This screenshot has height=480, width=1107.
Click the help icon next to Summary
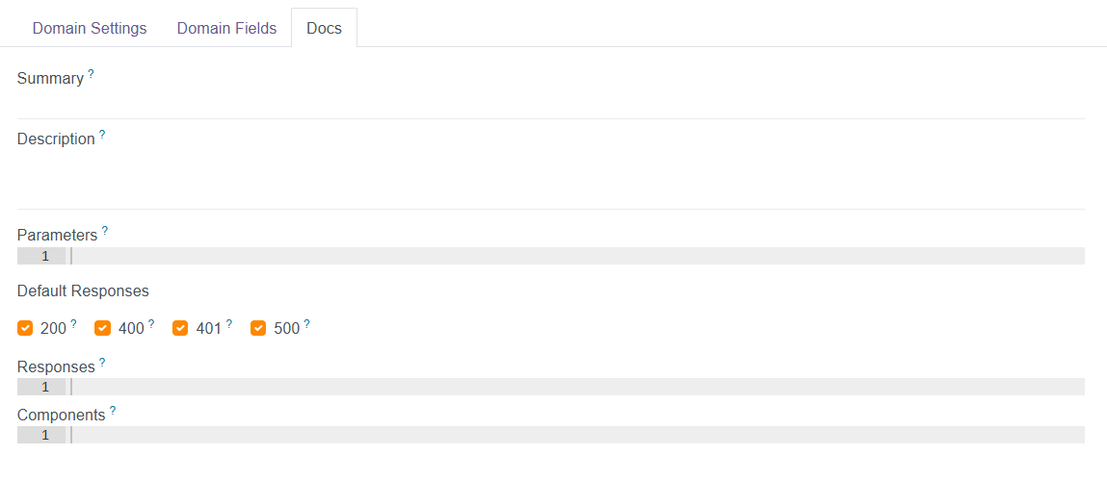pyautogui.click(x=92, y=73)
